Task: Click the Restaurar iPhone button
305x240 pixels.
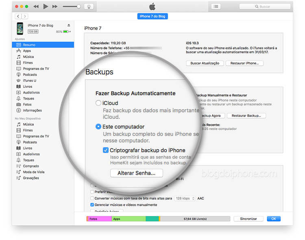Action: click(x=244, y=63)
